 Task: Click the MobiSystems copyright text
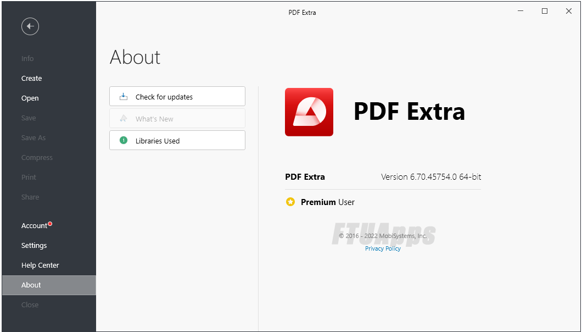tap(383, 236)
